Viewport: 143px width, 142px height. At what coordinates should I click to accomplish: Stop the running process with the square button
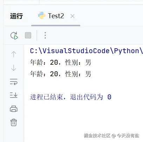[28, 35]
